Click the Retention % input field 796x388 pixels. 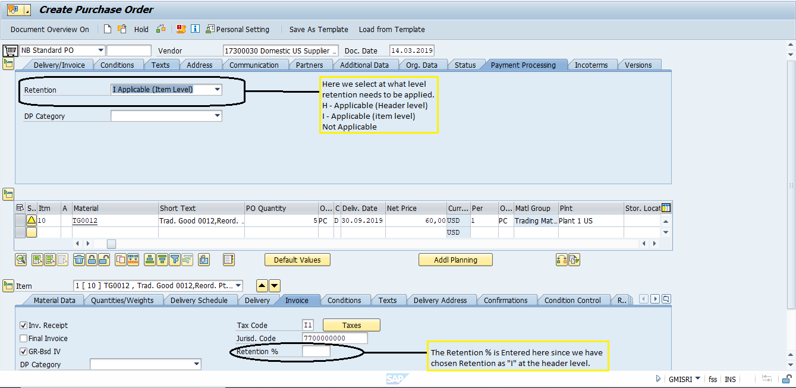(316, 352)
